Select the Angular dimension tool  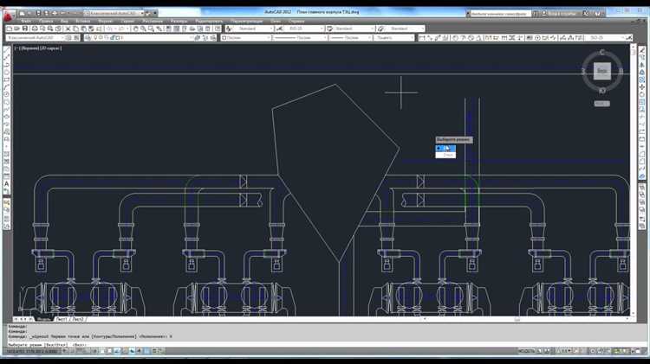click(x=478, y=38)
